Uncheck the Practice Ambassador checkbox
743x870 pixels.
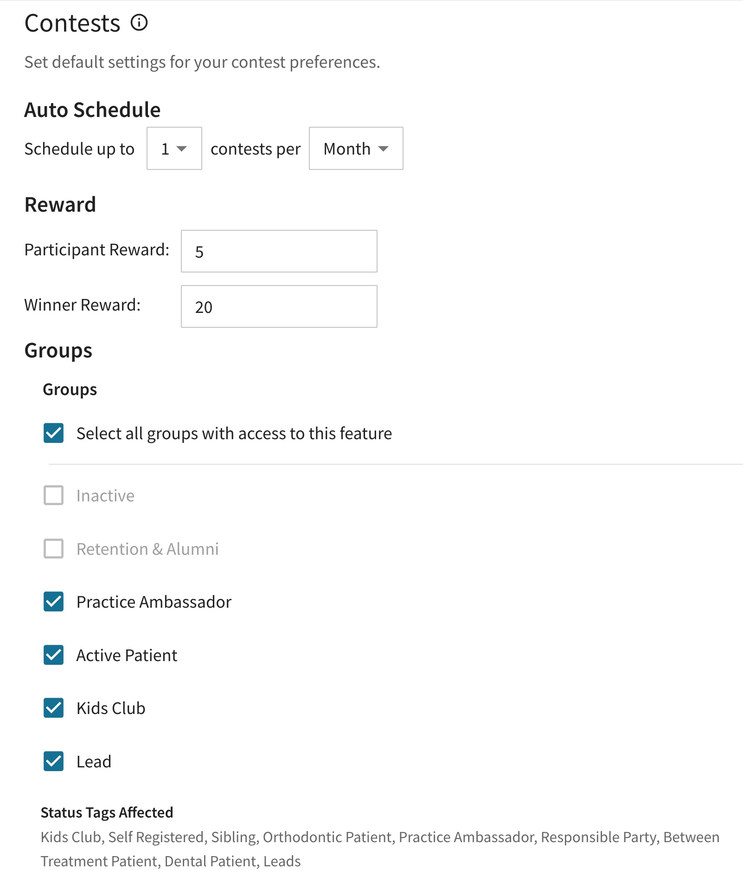tap(54, 602)
